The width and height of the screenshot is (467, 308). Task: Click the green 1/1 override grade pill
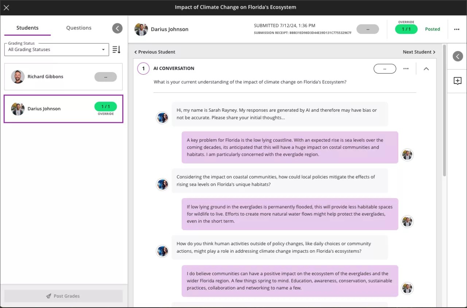click(406, 29)
